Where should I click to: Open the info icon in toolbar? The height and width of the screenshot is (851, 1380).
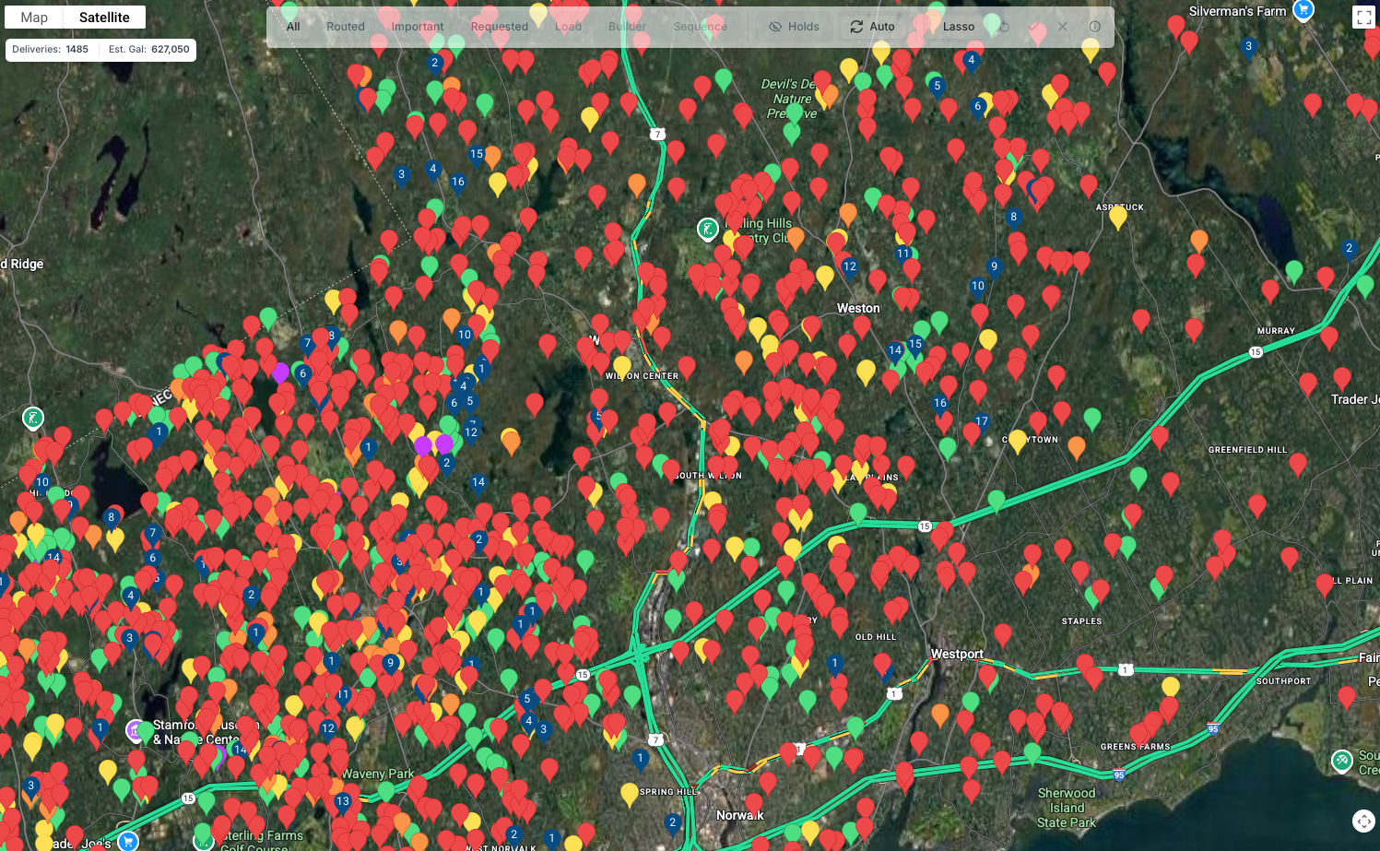pos(1095,27)
